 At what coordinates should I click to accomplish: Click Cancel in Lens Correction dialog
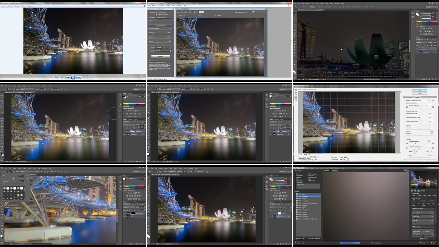click(420, 94)
